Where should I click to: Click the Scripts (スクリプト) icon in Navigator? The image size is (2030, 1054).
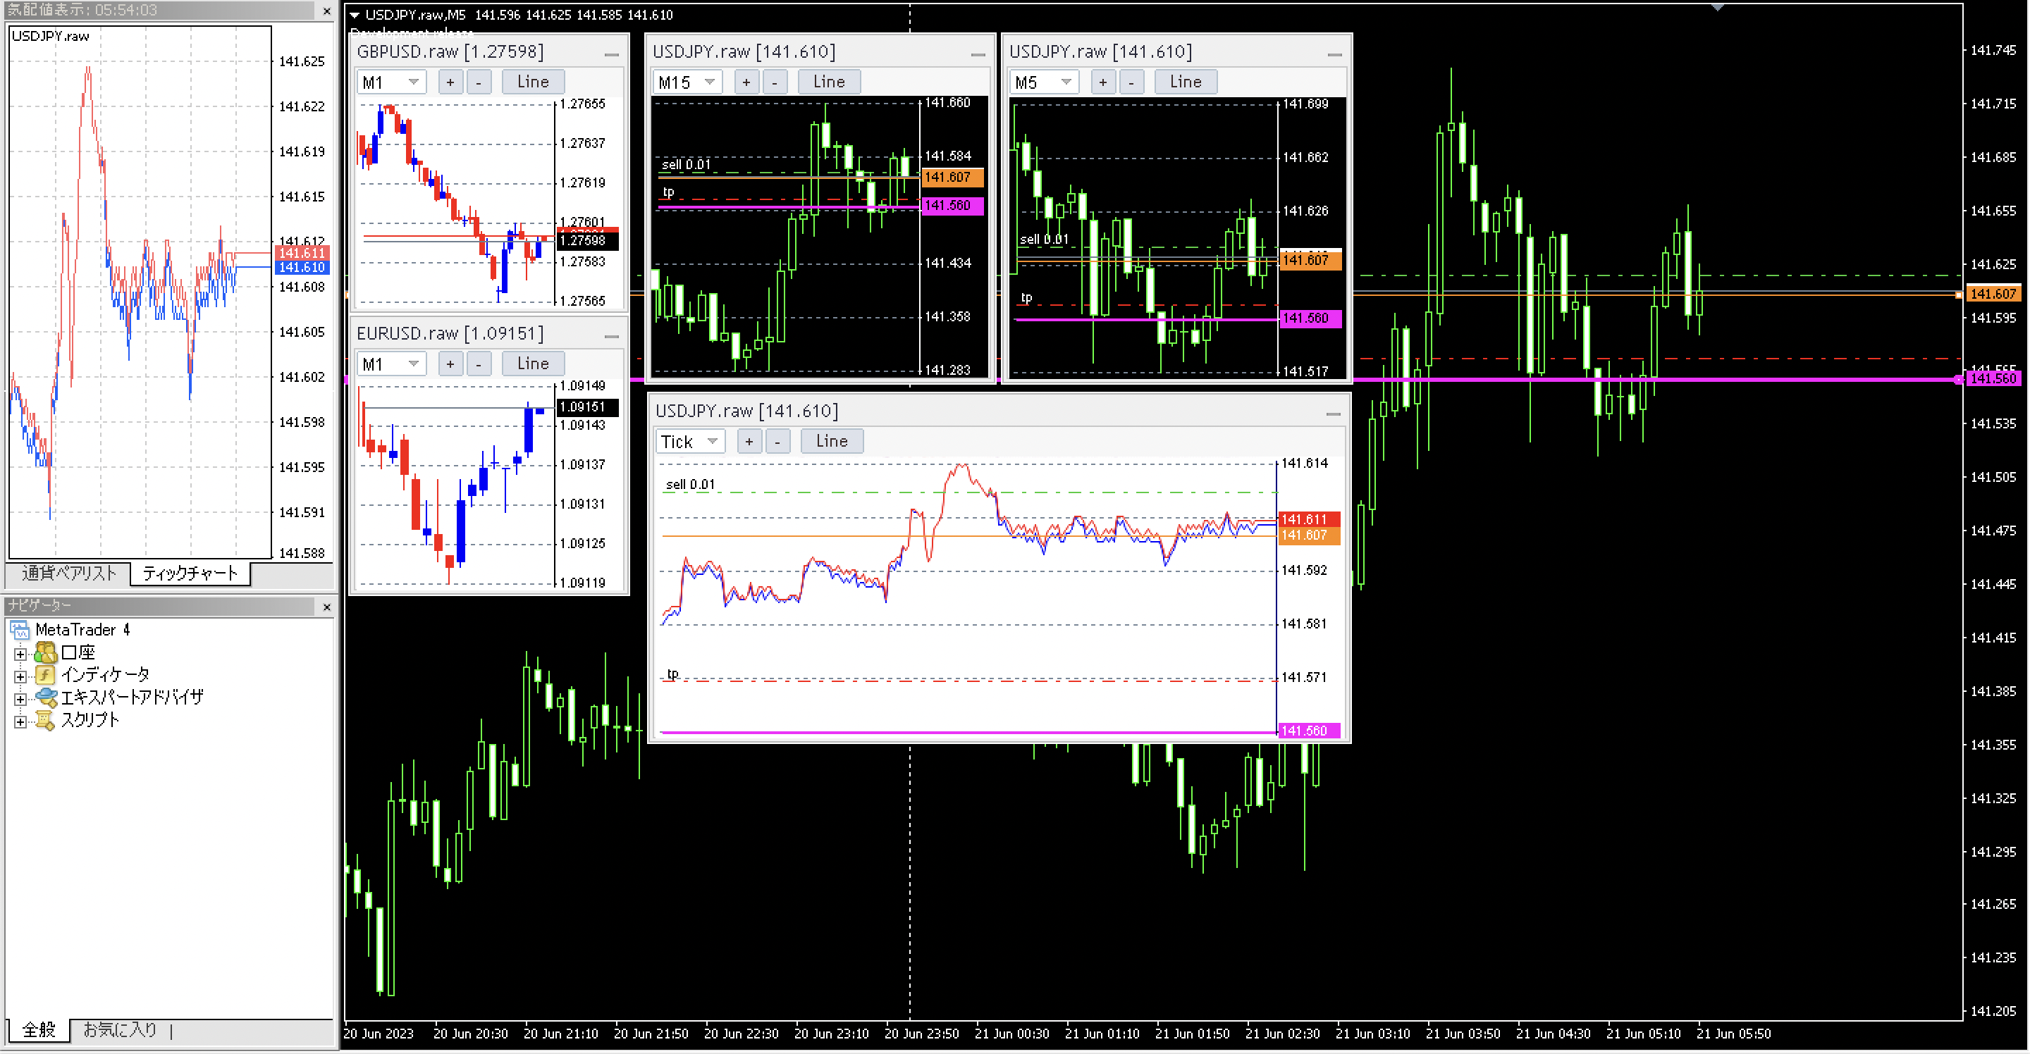coord(46,720)
